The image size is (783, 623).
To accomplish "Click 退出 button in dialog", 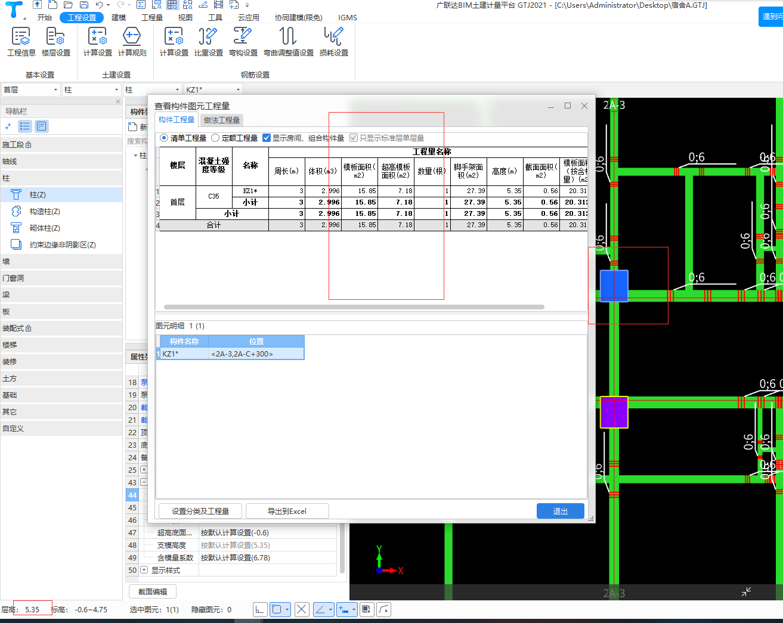I will (561, 511).
